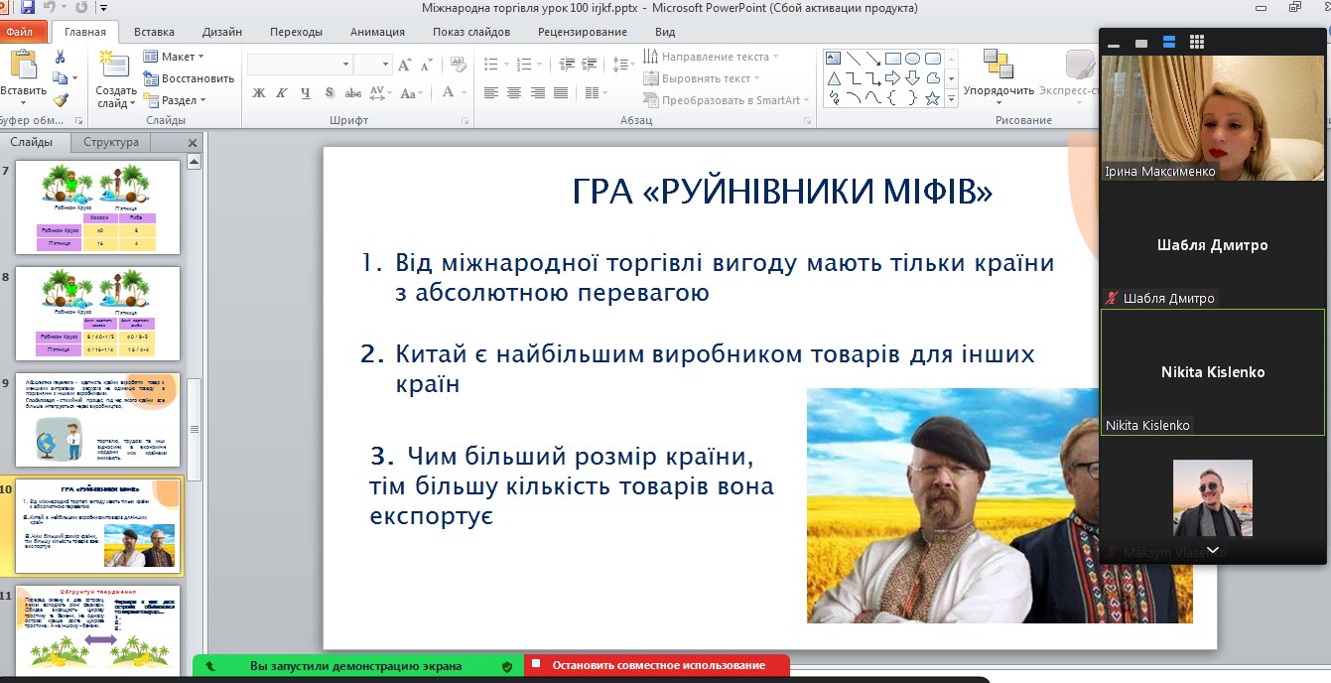Click the Упорядочить arrange icon

pyautogui.click(x=998, y=66)
